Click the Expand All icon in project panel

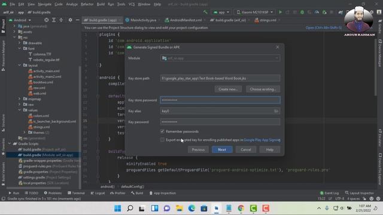(54, 20)
